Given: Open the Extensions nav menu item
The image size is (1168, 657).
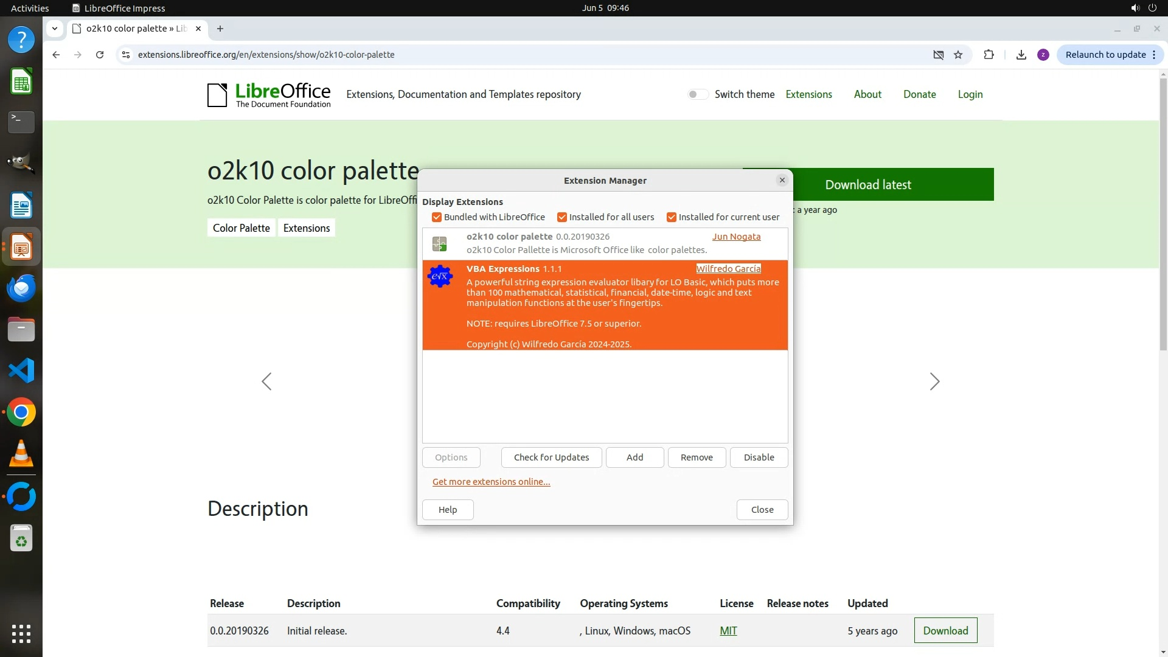Looking at the screenshot, I should pyautogui.click(x=808, y=94).
